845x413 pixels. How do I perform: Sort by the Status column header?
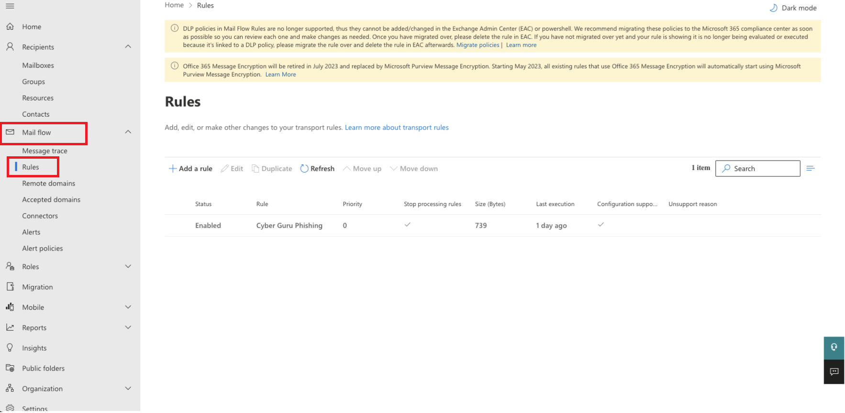click(x=203, y=204)
